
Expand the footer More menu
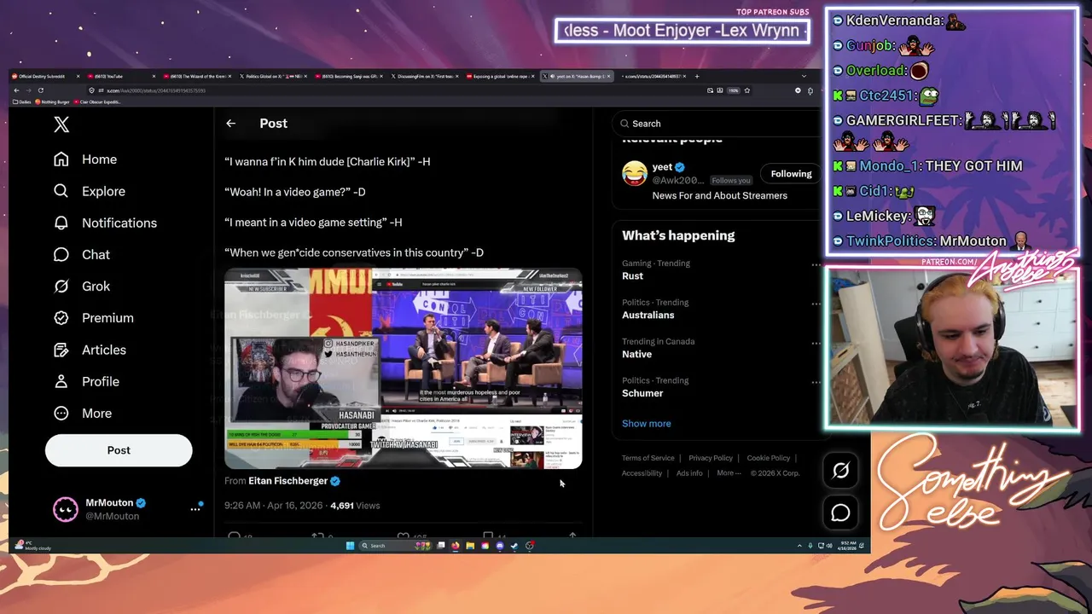(x=729, y=473)
